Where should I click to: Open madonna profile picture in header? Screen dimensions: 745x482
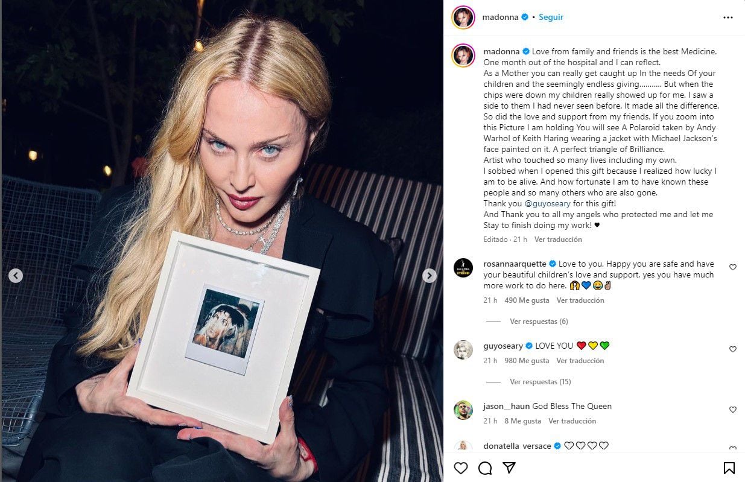(x=463, y=17)
